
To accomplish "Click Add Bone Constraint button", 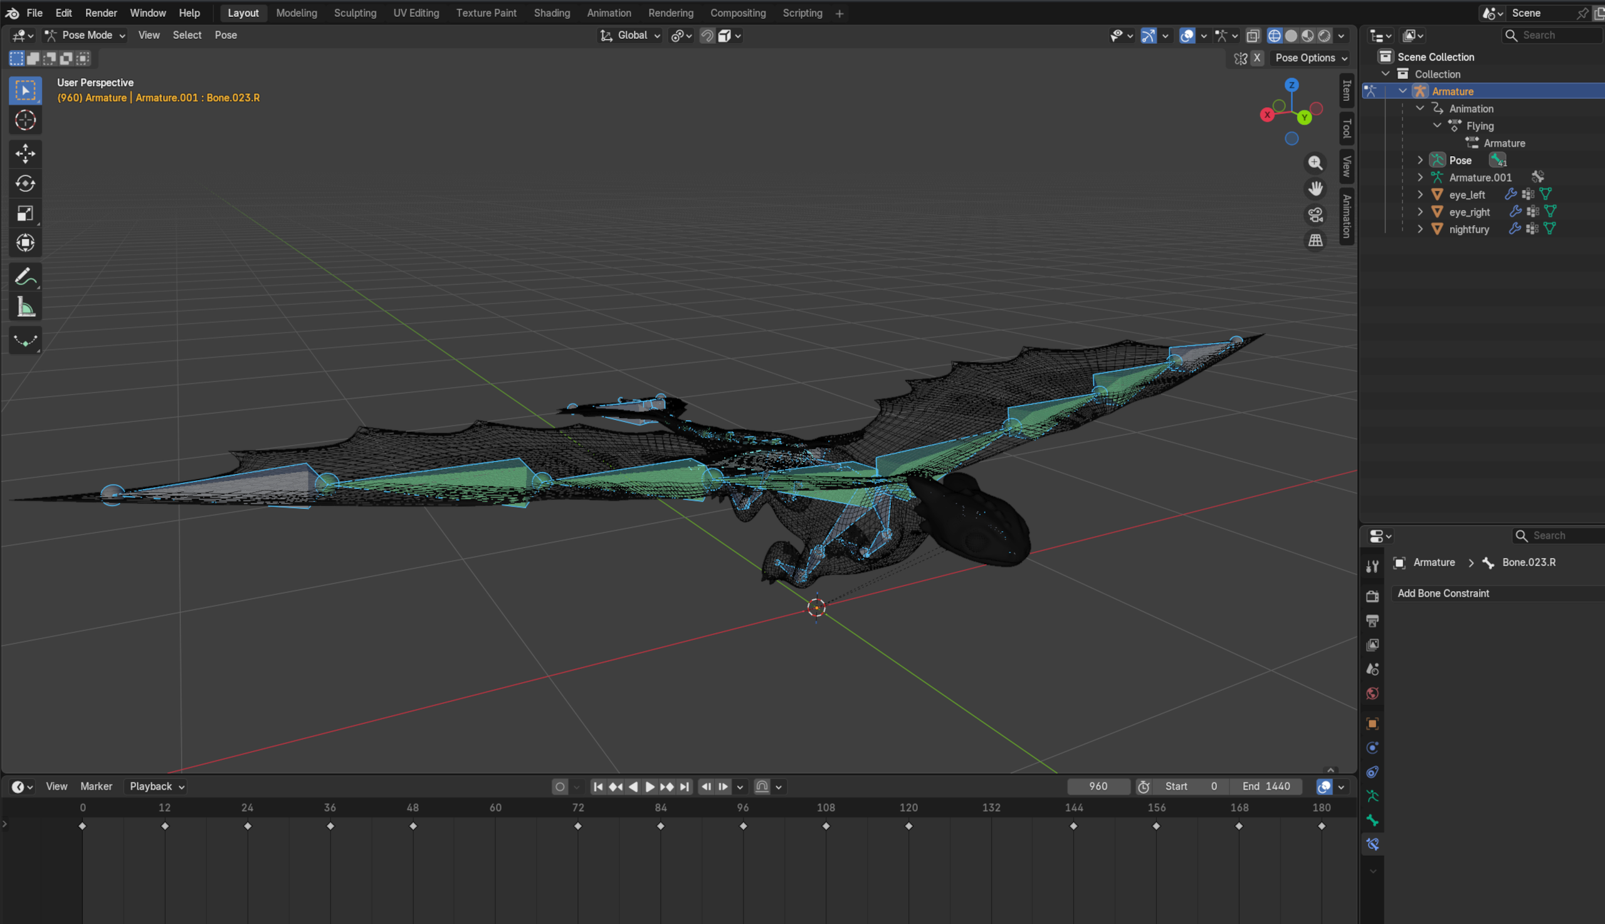I will (x=1498, y=594).
